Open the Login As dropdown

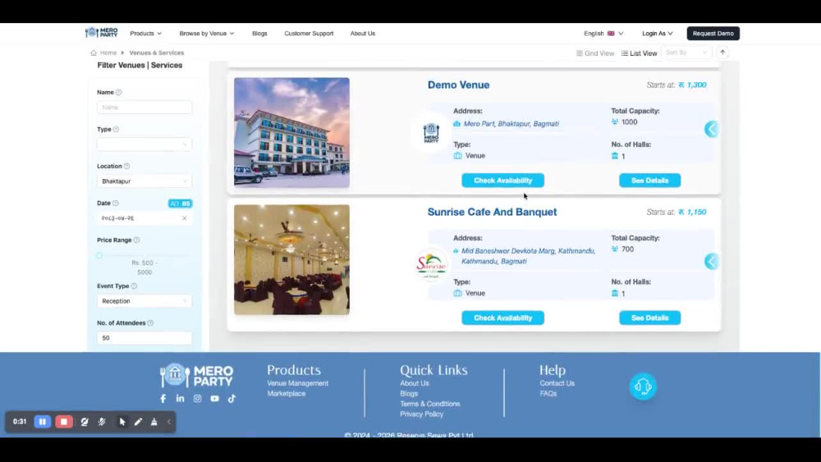pos(658,34)
